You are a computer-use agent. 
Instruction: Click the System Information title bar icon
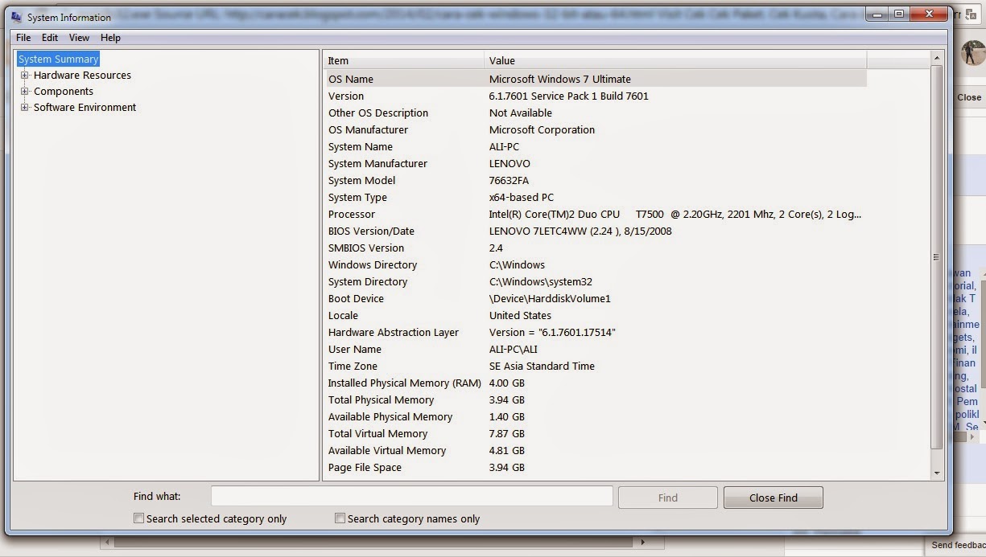point(16,17)
